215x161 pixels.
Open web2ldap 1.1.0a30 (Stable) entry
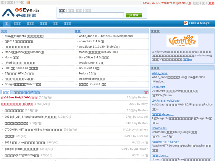99,47
